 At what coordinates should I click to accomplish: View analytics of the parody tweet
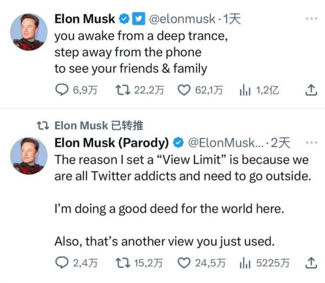pyautogui.click(x=244, y=263)
